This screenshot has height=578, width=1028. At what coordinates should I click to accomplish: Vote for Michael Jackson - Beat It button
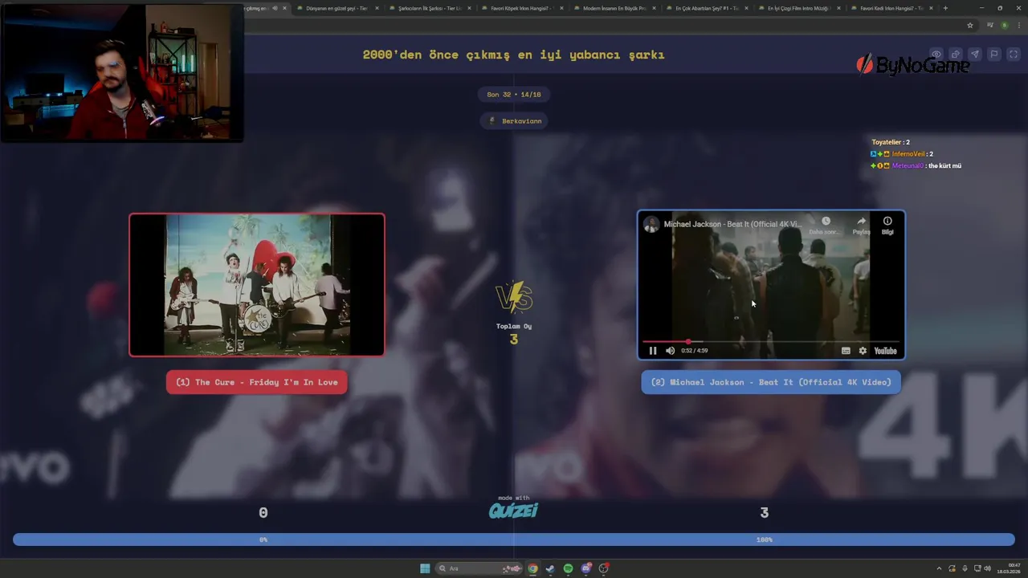[771, 382]
